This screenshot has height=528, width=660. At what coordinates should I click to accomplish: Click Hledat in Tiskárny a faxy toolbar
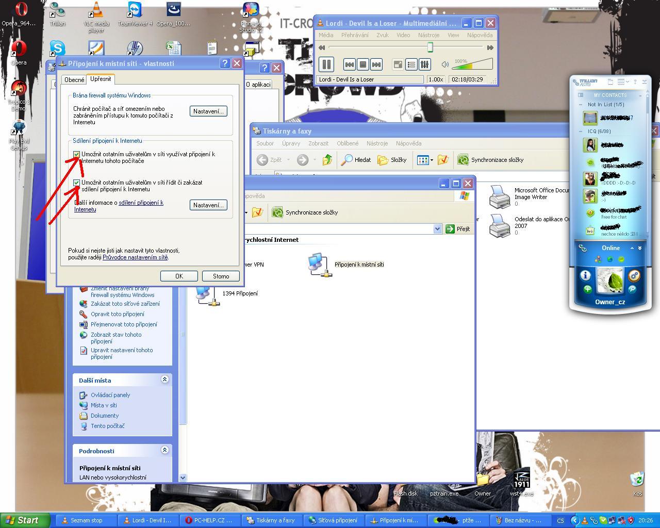[356, 160]
